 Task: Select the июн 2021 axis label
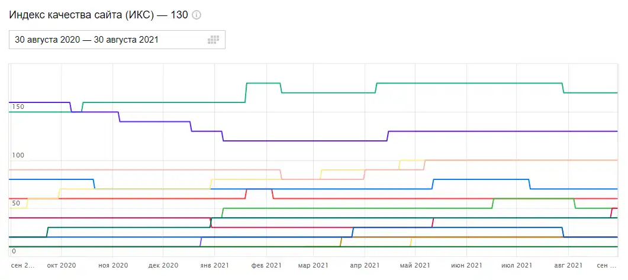click(x=466, y=265)
